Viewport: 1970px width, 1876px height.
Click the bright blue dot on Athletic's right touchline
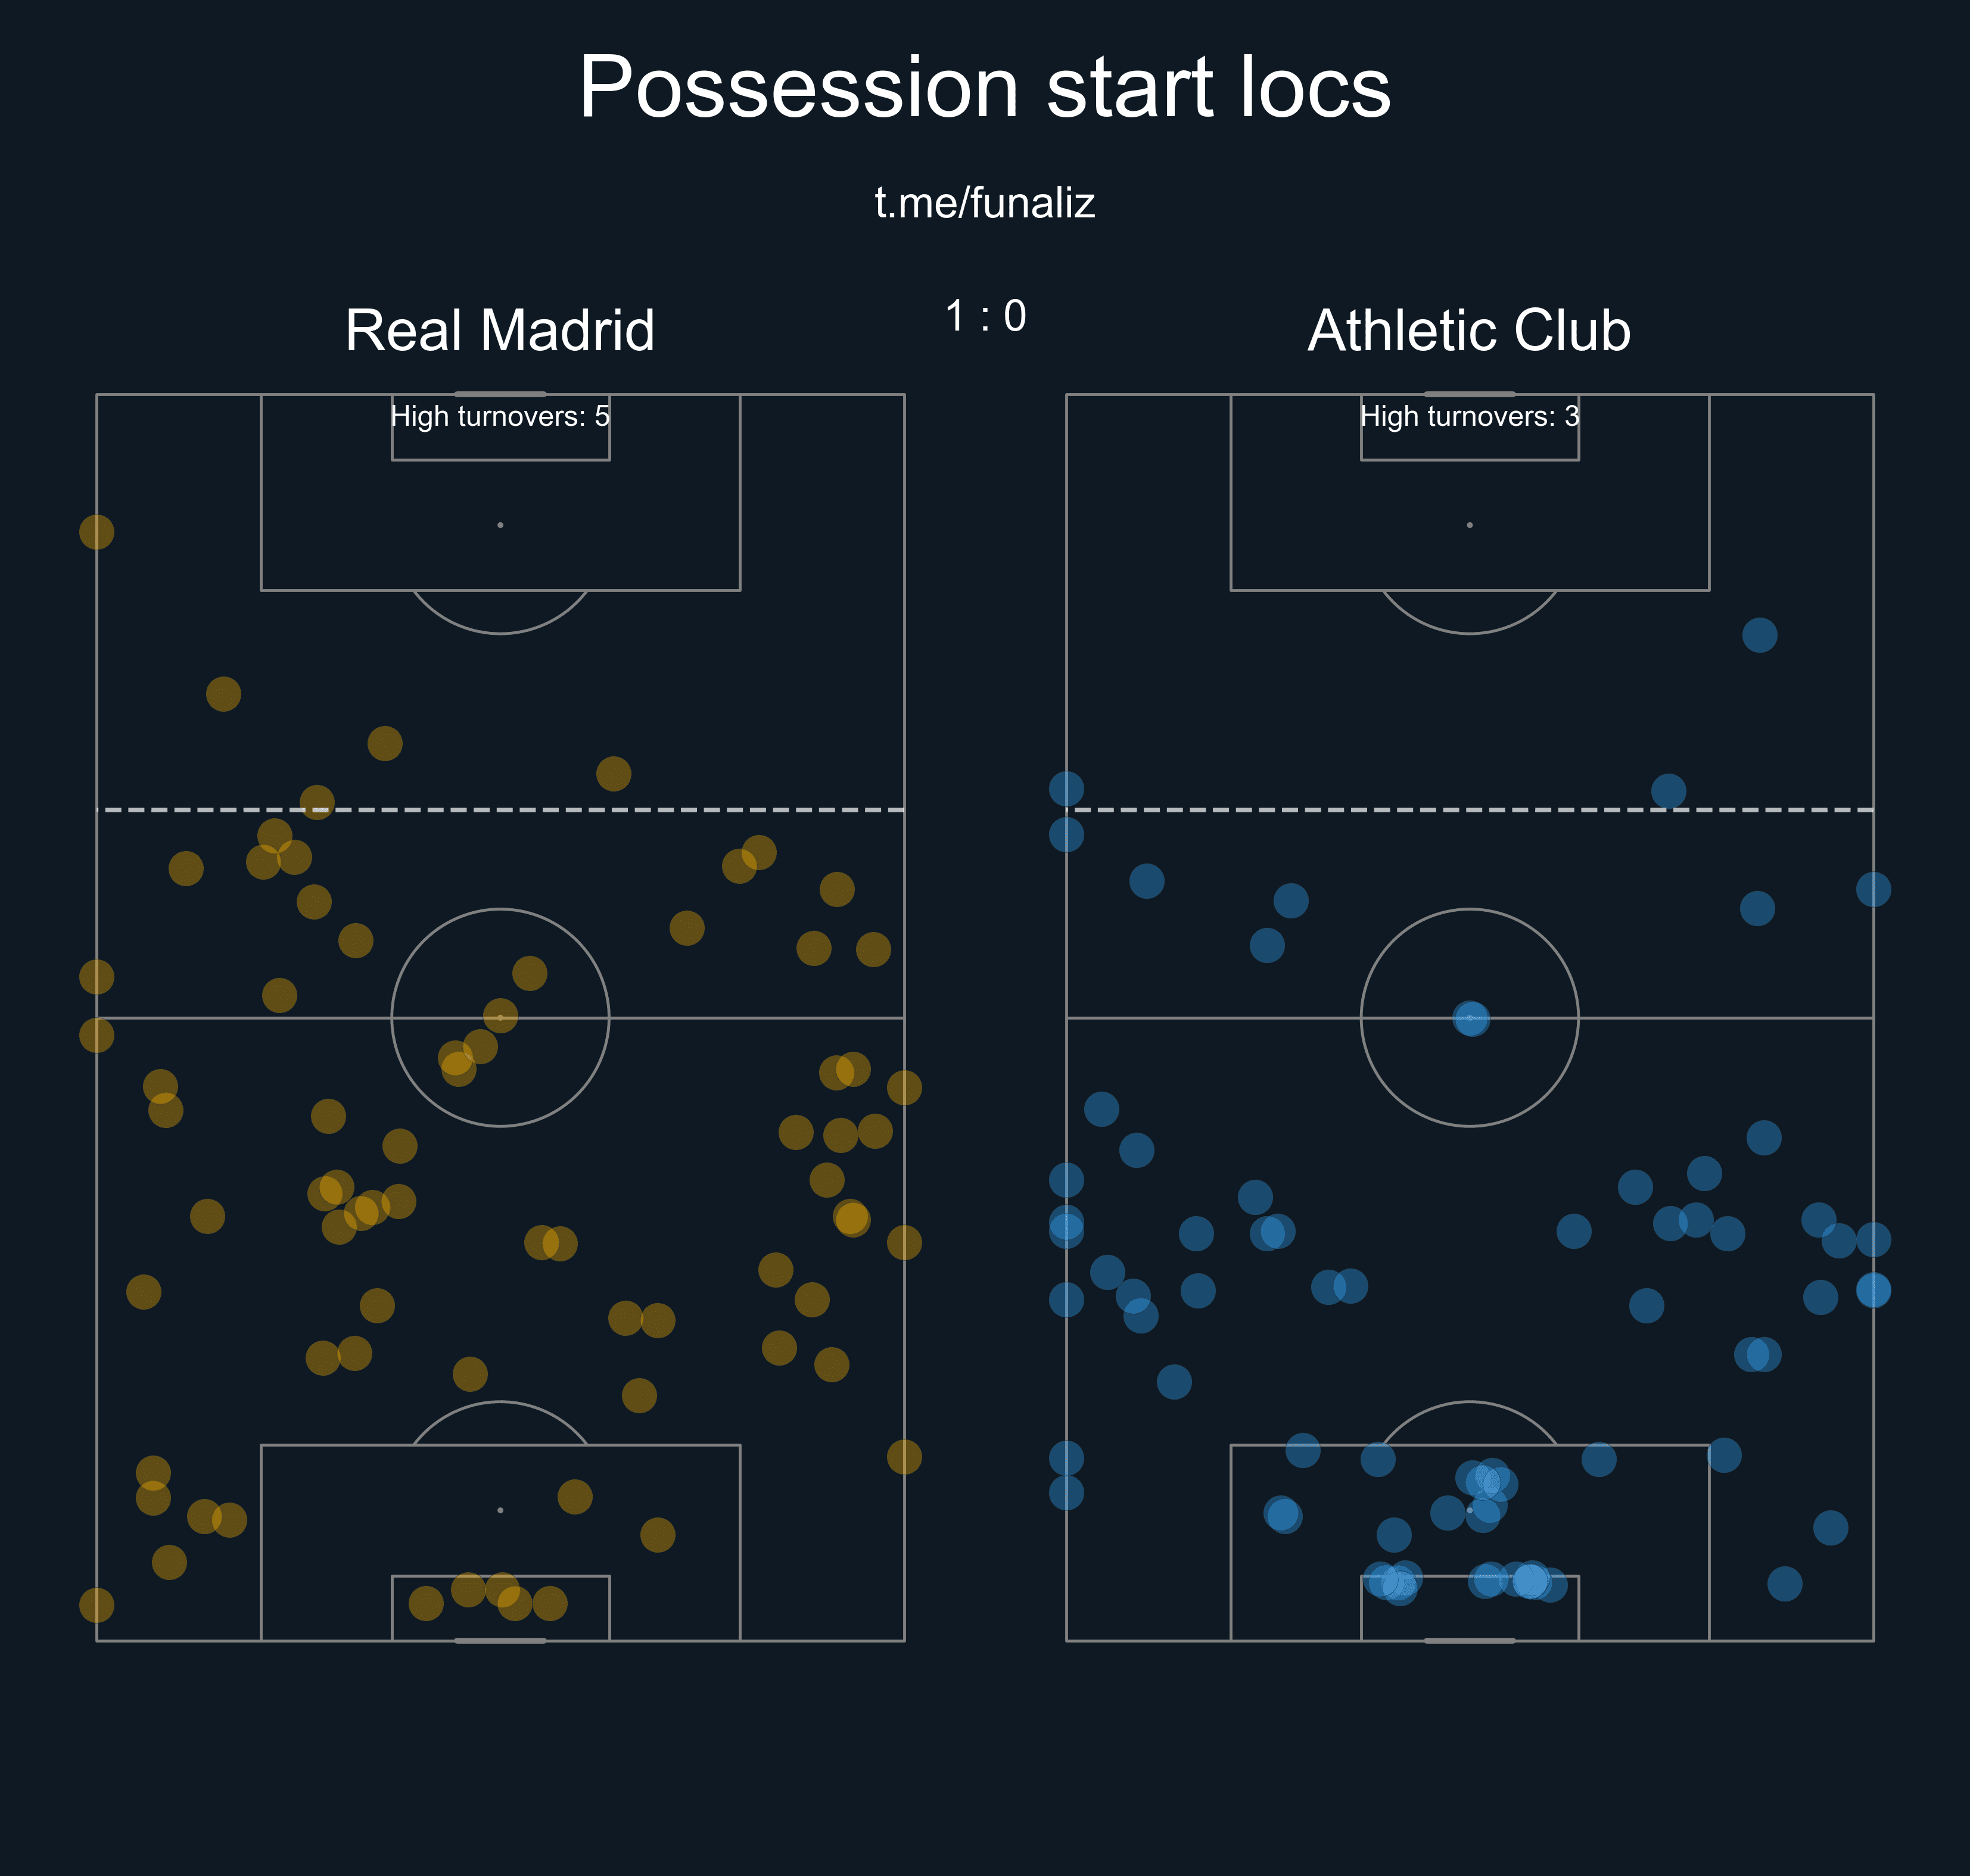[1873, 1290]
